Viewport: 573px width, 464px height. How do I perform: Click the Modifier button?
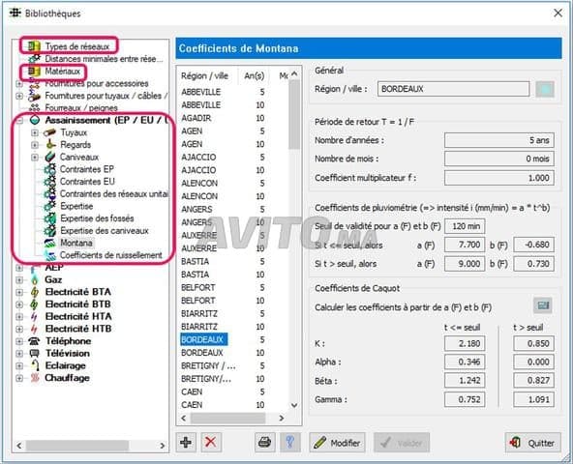coord(337,443)
